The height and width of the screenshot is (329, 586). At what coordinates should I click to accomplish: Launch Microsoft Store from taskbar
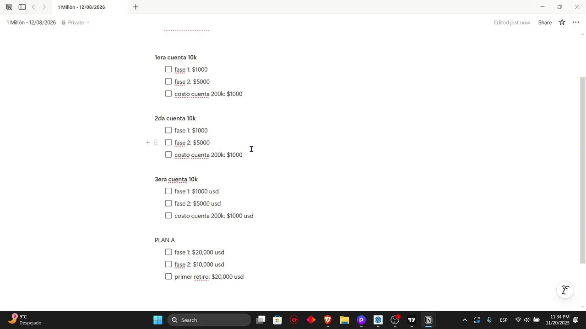coord(277,320)
